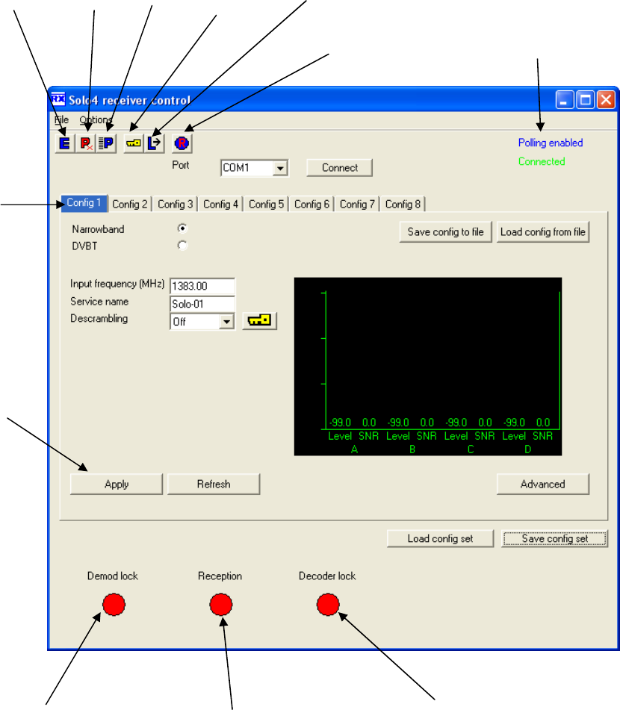
Task: Open the Advanced settings button
Action: pyautogui.click(x=543, y=484)
